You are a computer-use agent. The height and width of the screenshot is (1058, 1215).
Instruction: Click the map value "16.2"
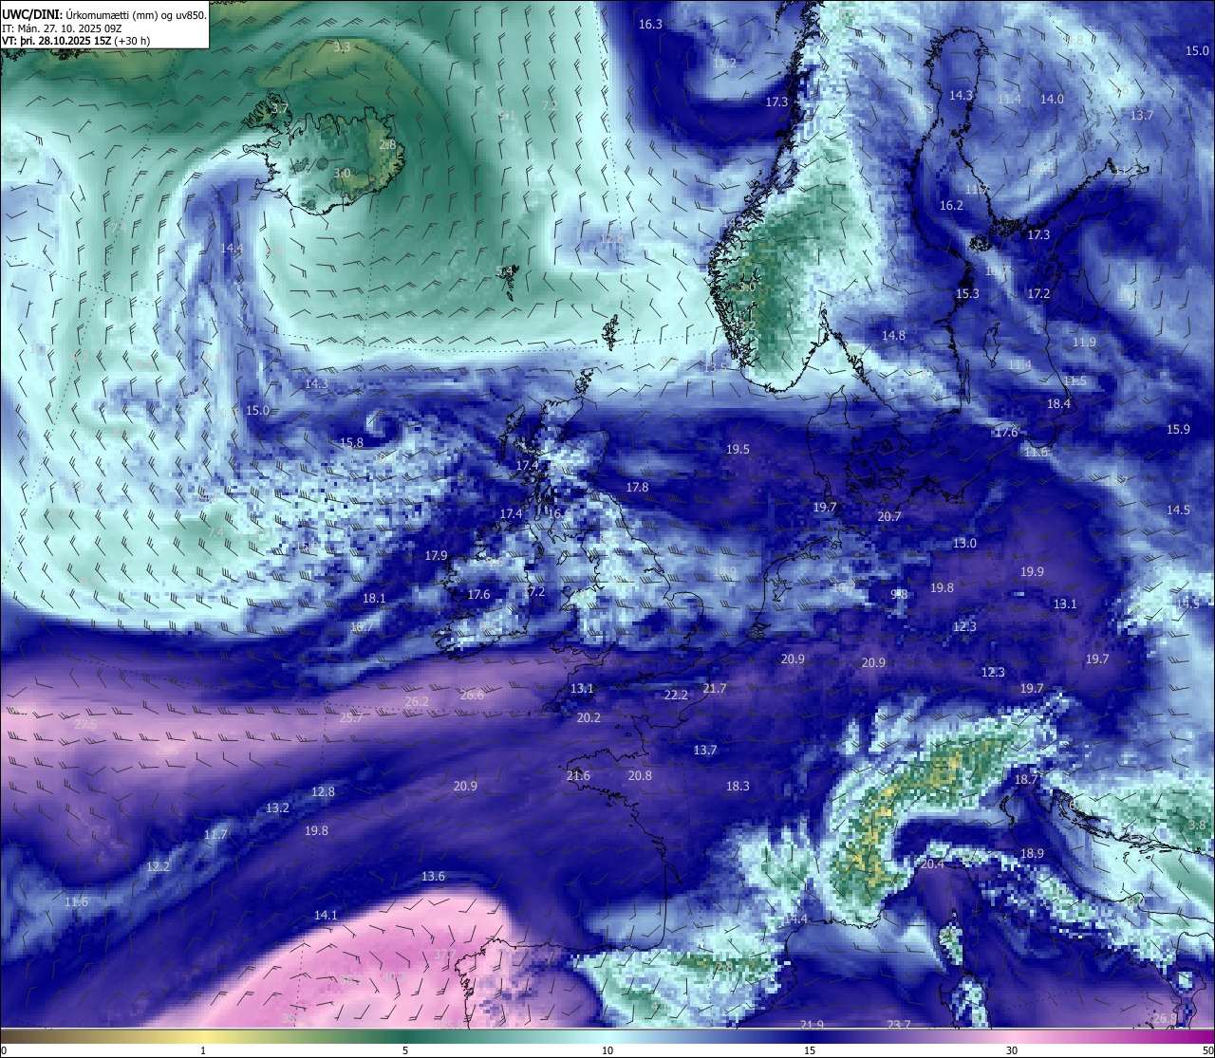pyautogui.click(x=951, y=205)
